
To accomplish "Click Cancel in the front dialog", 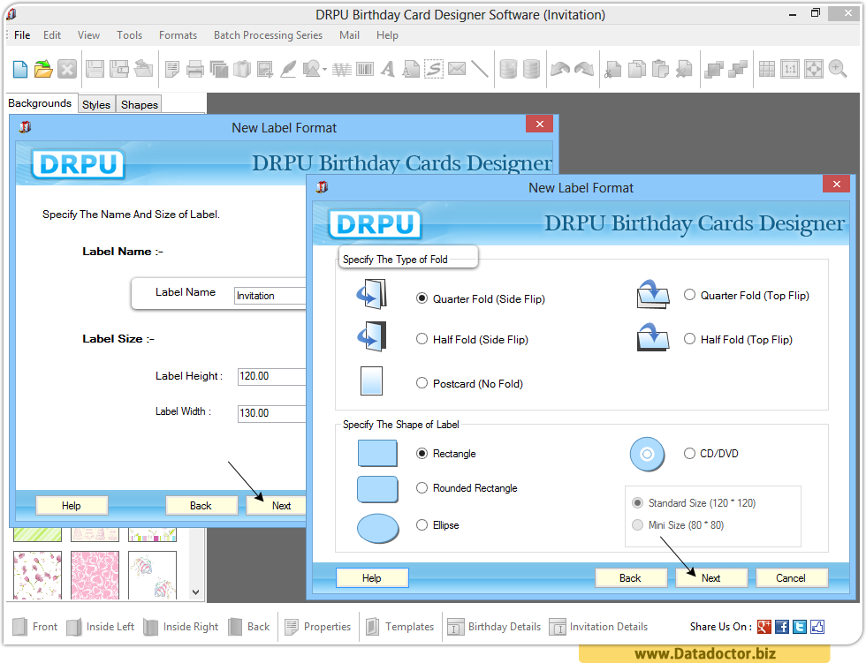I will coord(791,578).
